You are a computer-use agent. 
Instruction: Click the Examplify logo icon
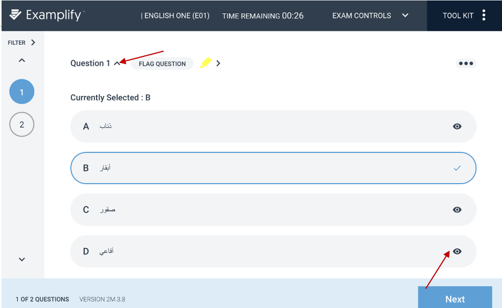pos(15,15)
